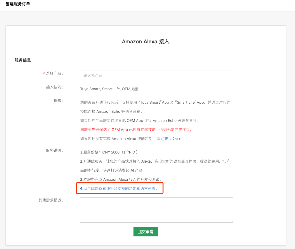Viewport: 295px width, 249px height.
Task: Focus the 其他需求描述 text area
Action: [x=156, y=210]
